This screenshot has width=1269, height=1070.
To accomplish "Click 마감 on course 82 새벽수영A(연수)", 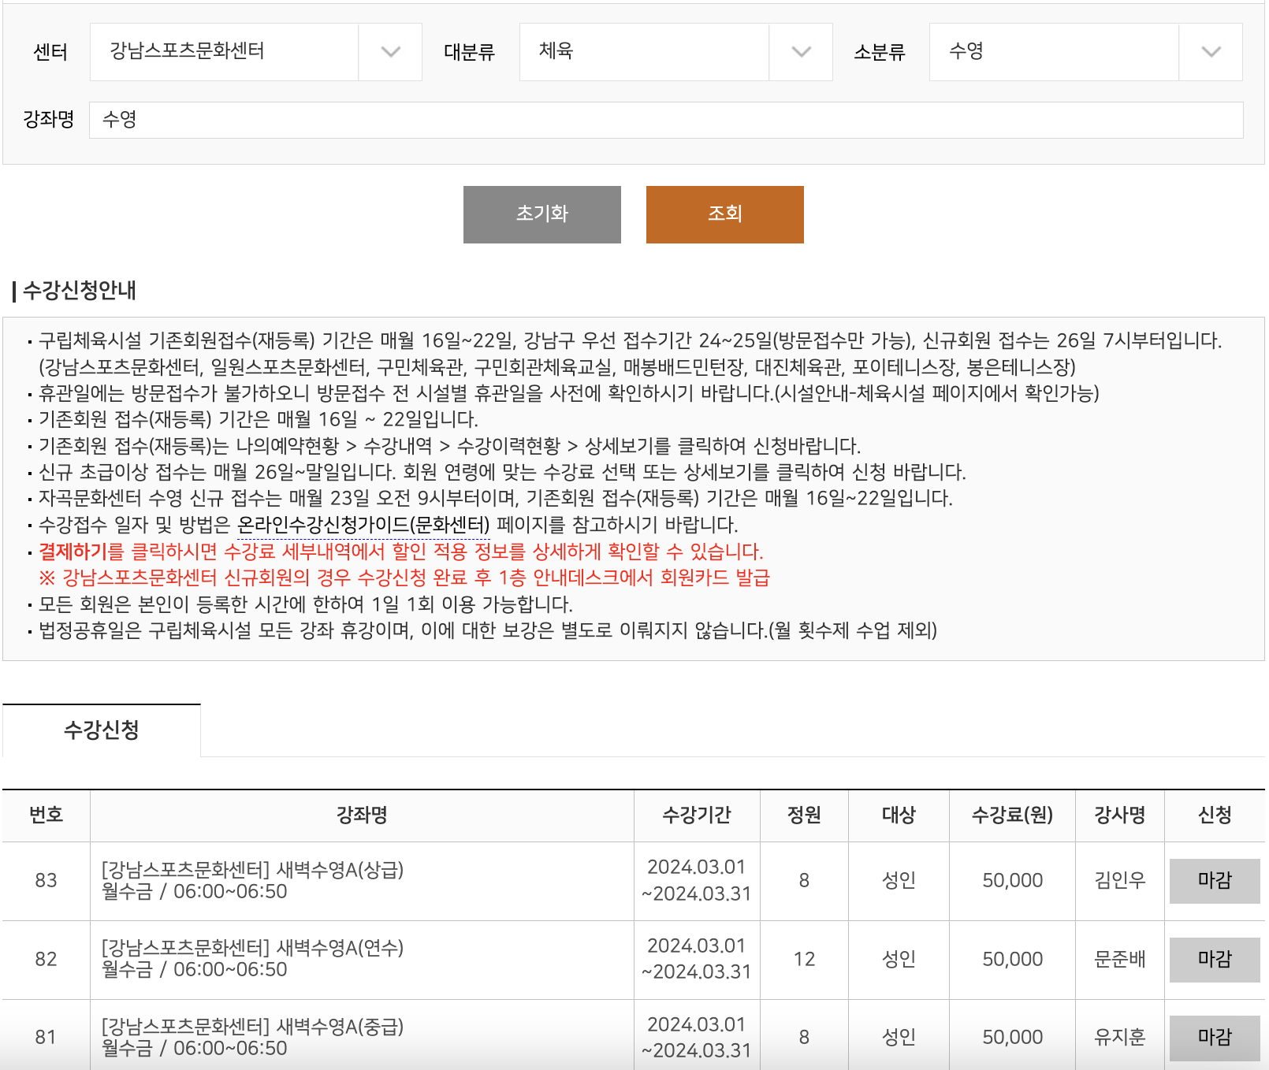I will click(1214, 960).
